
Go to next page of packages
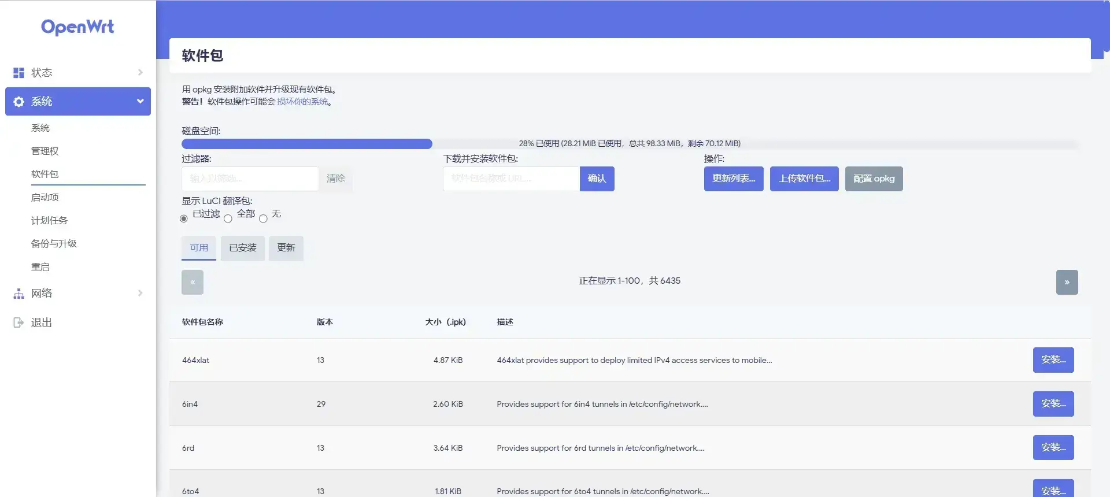click(x=1067, y=283)
